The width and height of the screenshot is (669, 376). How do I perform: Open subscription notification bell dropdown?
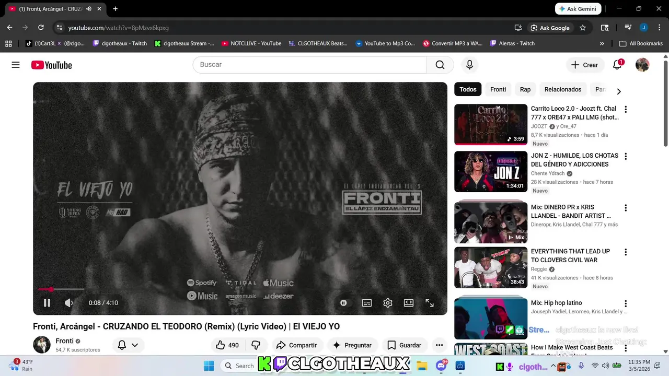pyautogui.click(x=128, y=345)
